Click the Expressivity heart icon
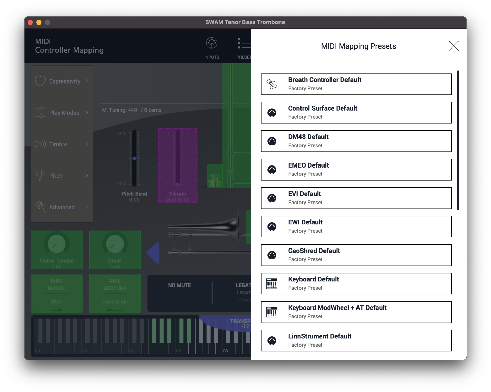Image resolution: width=491 pixels, height=392 pixels. pos(40,81)
